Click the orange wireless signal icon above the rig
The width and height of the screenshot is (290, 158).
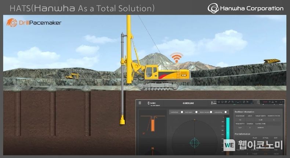click(177, 58)
